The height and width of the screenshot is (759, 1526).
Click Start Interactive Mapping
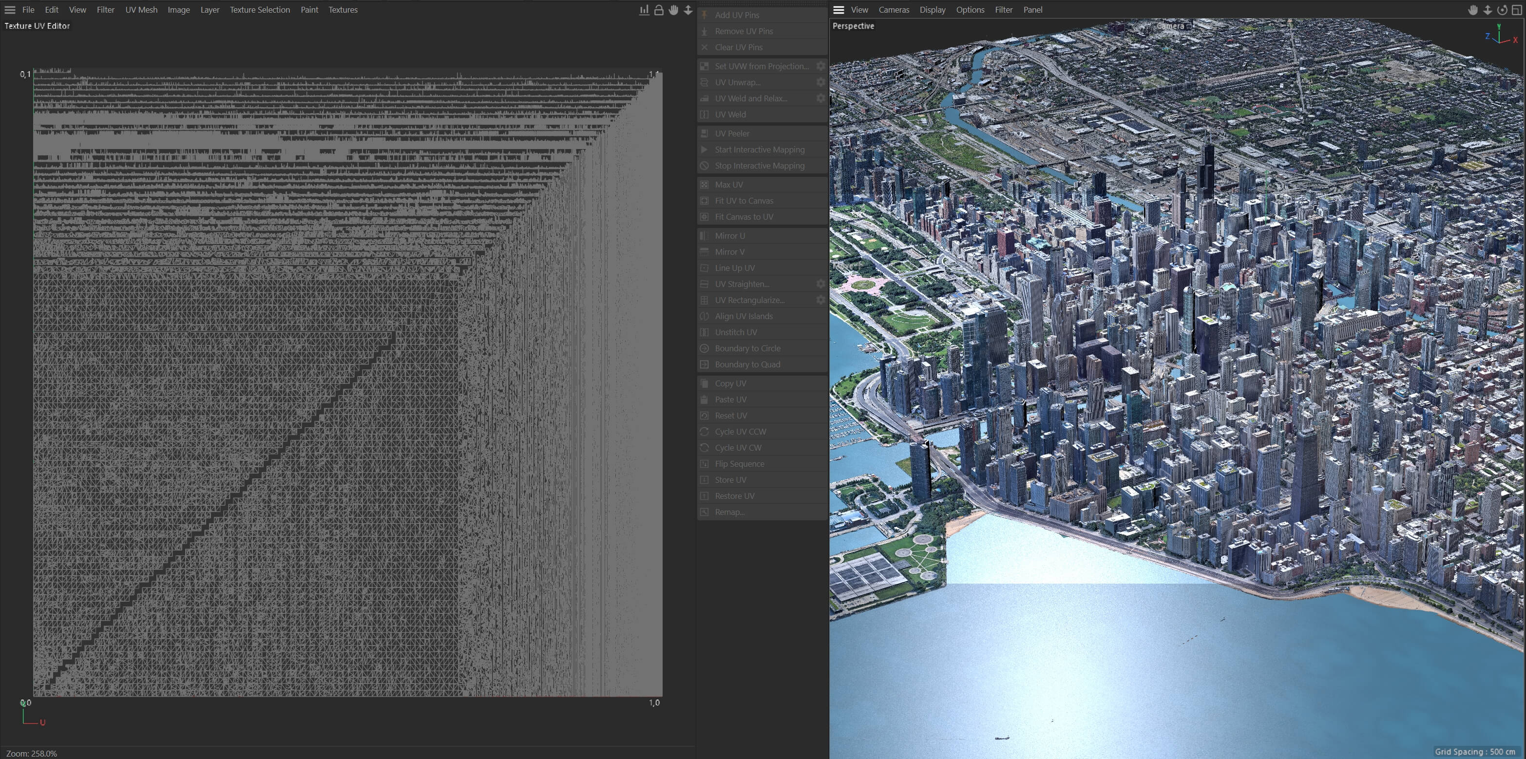[763, 149]
